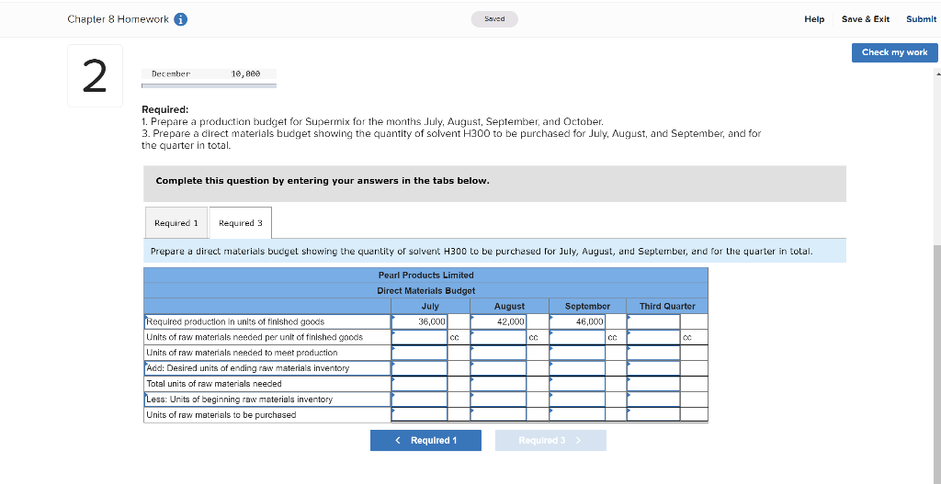Viewport: 941px width, 484px height.
Task: Click August required production field 42,000
Action: click(x=499, y=321)
